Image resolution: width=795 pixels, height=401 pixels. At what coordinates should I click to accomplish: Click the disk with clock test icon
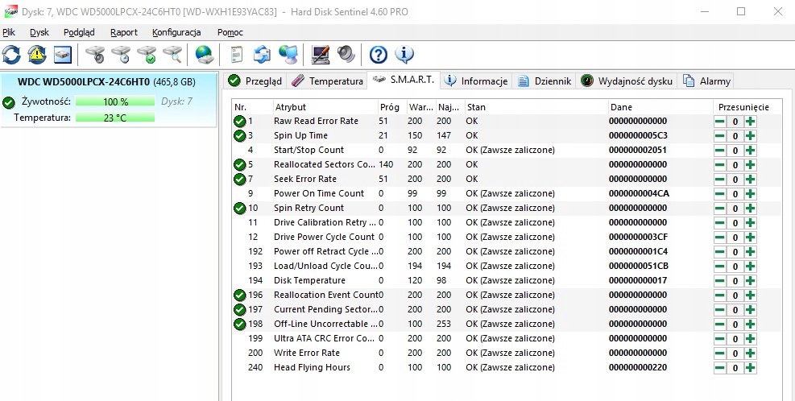[121, 54]
